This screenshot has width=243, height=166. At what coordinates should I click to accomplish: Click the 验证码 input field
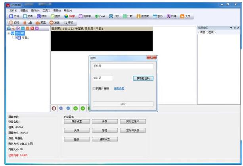tap(103, 78)
